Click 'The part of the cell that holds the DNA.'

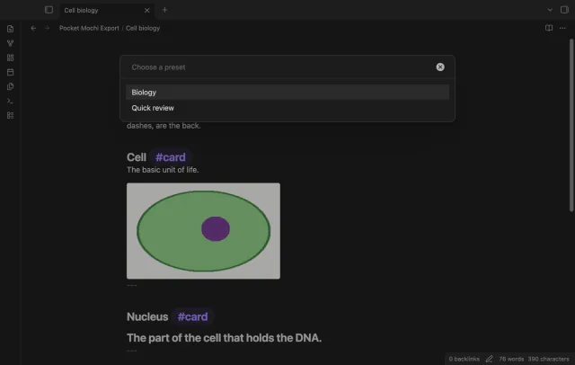coord(224,338)
